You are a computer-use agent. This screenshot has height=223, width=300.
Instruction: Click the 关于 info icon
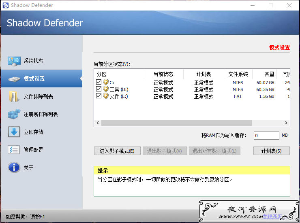14,168
